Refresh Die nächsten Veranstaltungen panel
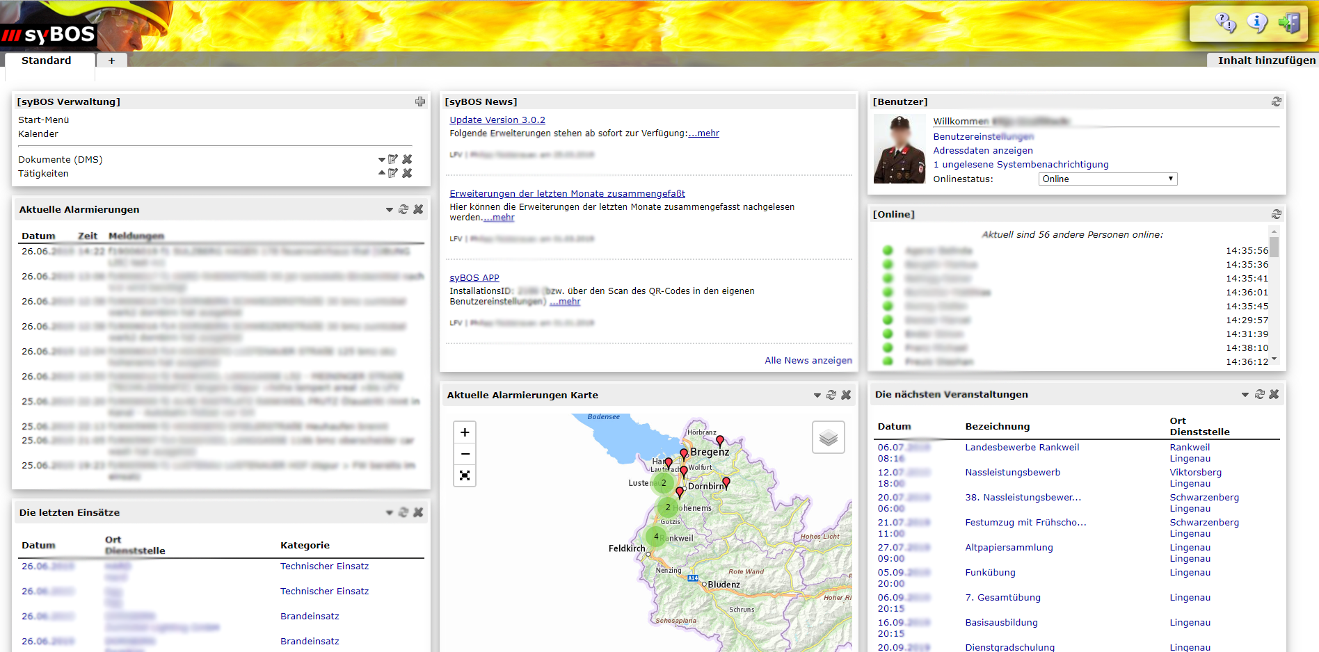Screen dimensions: 1319x652 1260,394
